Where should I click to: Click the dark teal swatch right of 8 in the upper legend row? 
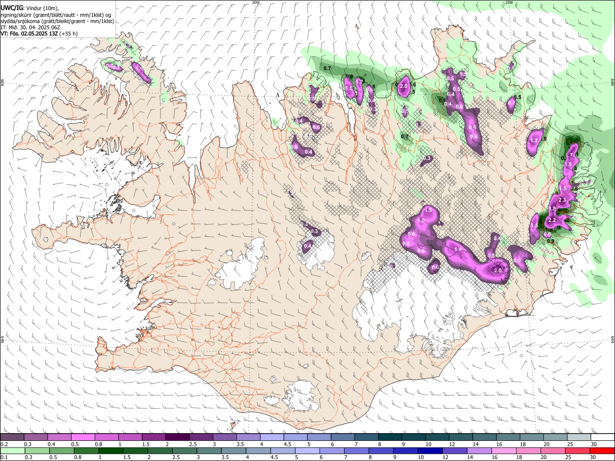click(x=390, y=437)
